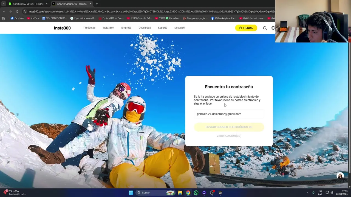Open the VIL - OSA score widget
This screenshot has height=197, width=351.
15,193
